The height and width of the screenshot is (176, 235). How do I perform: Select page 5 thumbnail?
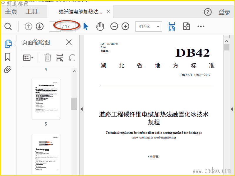tap(46, 99)
